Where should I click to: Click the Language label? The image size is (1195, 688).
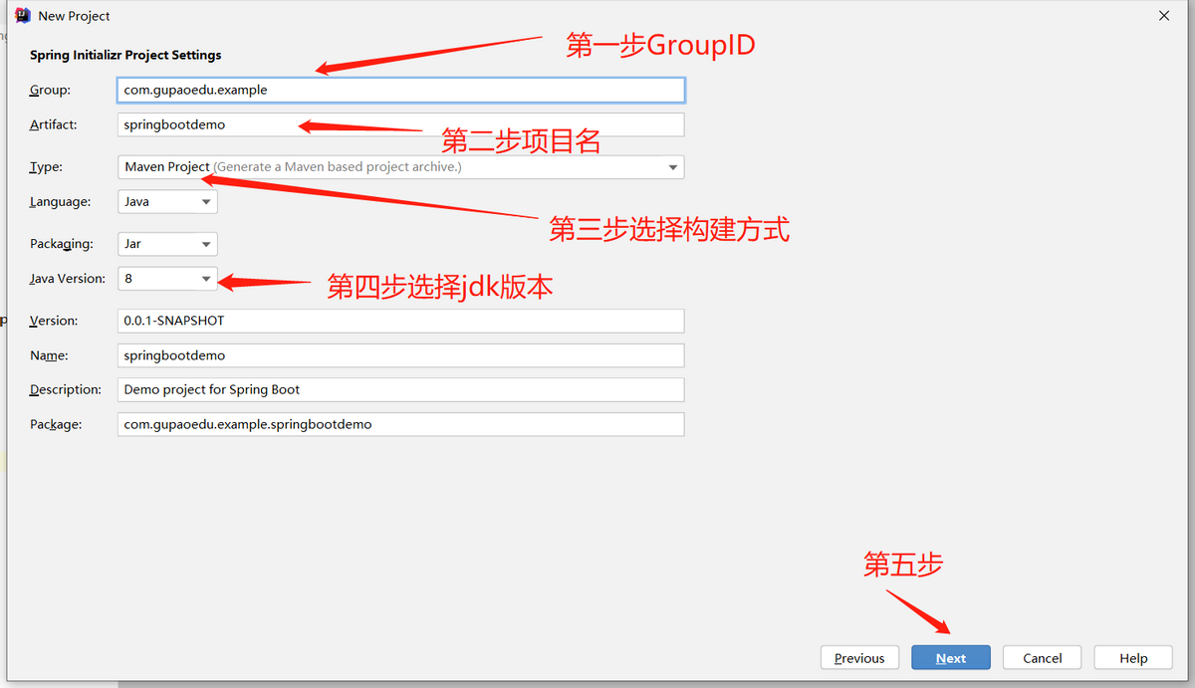[60, 201]
